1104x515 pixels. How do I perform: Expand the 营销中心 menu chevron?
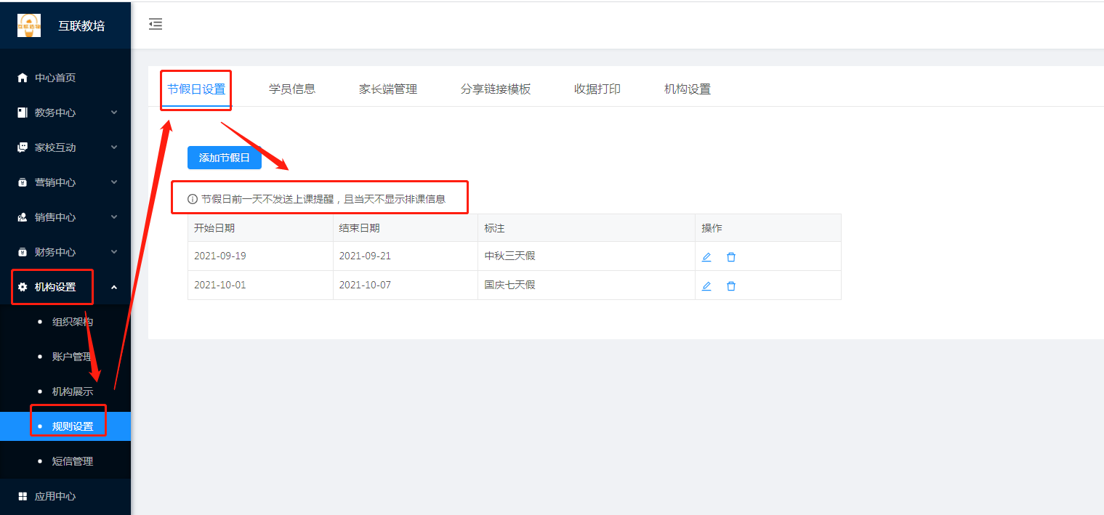[114, 182]
